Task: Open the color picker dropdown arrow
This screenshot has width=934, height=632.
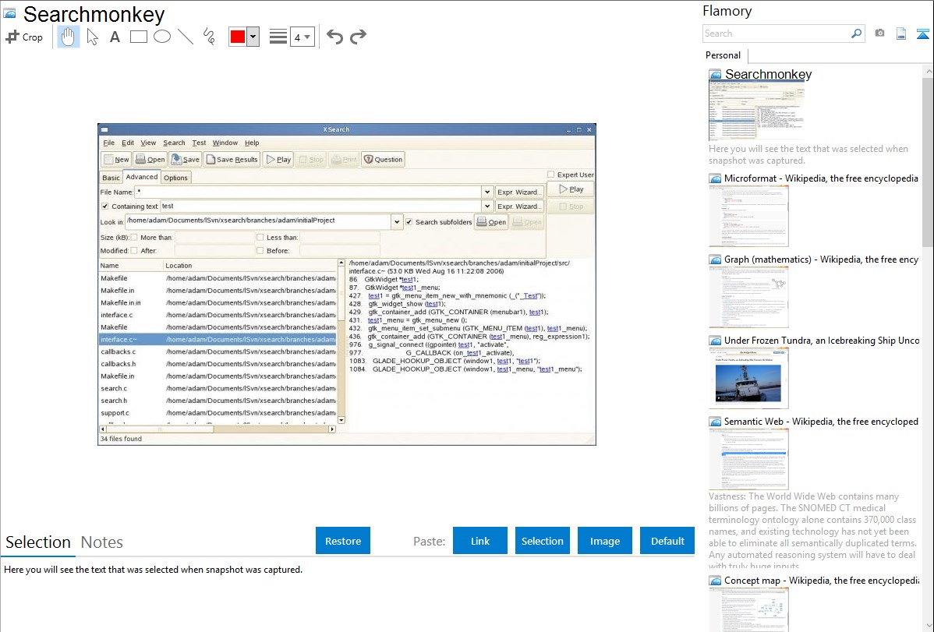Action: pos(253,37)
